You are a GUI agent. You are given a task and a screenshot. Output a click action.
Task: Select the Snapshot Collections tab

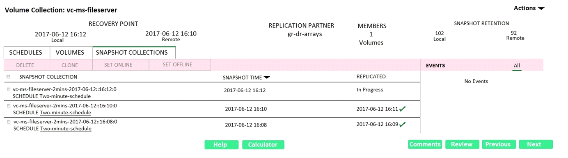pos(132,53)
